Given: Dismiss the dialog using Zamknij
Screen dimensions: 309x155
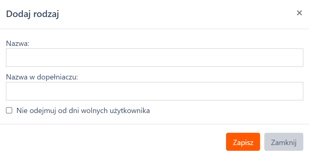Looking at the screenshot, I should pos(284,142).
